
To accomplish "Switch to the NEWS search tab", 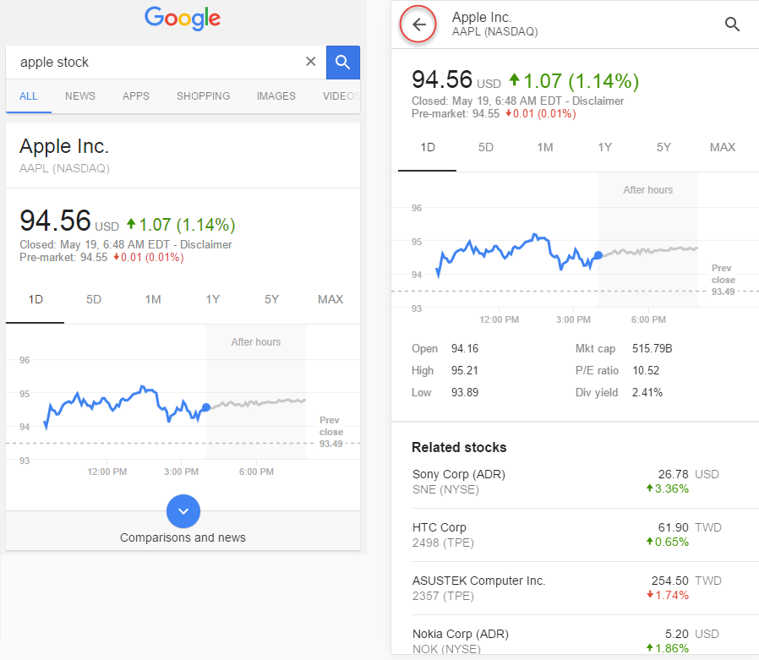I will 80,96.
